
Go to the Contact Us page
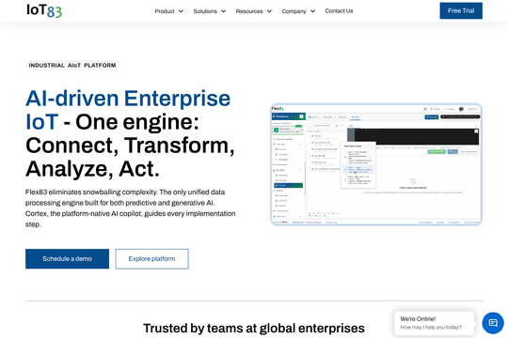339,11
